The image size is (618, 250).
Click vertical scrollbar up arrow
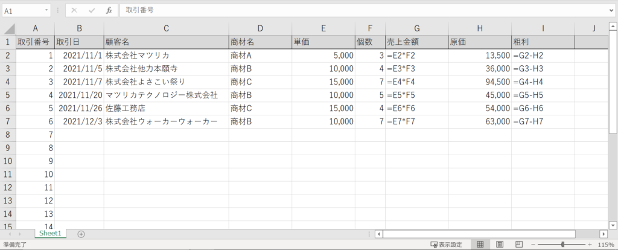click(x=613, y=27)
